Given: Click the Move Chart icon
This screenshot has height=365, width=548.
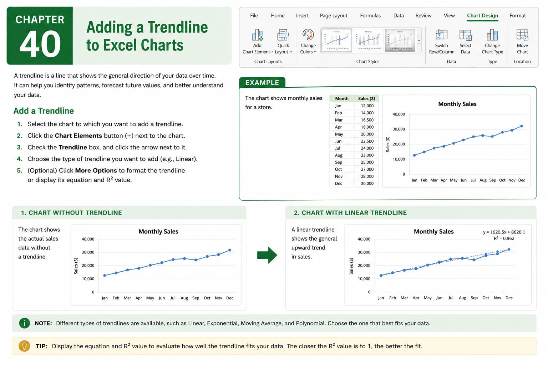Looking at the screenshot, I should tap(522, 35).
